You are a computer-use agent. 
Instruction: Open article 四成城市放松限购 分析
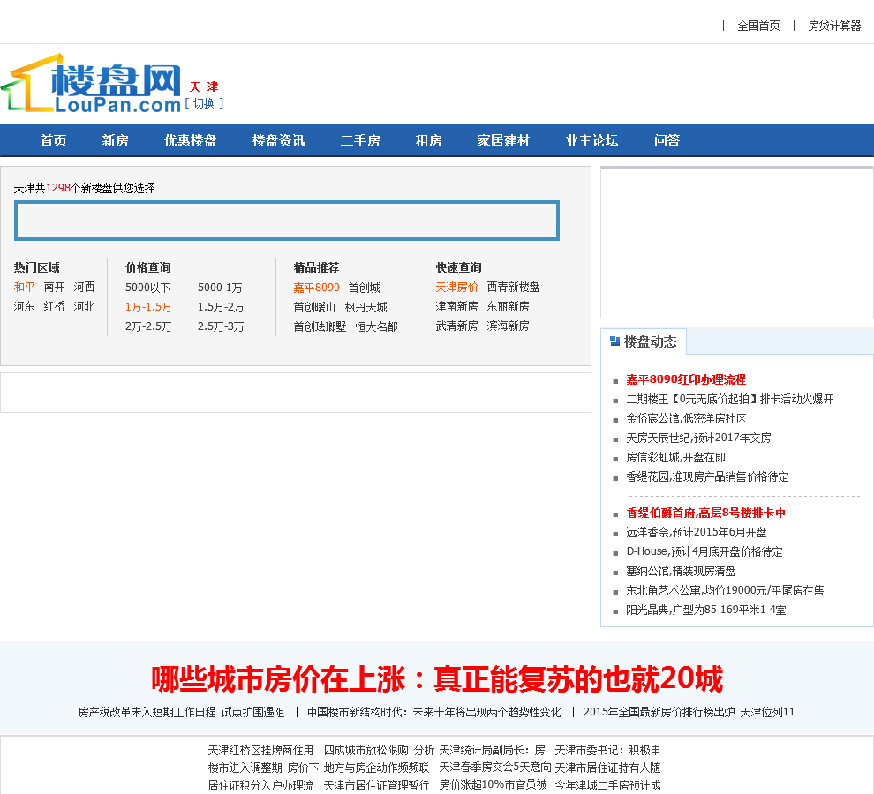click(x=379, y=751)
